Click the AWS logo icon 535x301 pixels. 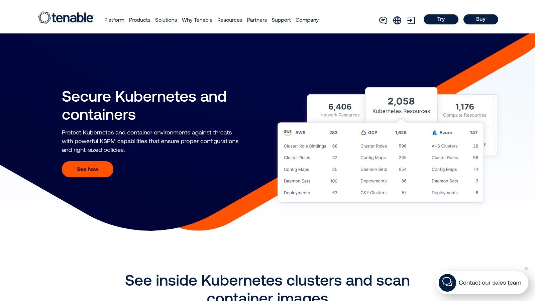click(x=288, y=132)
